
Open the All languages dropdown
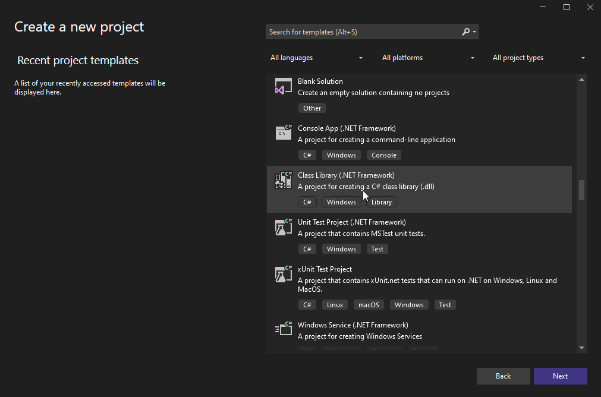316,58
